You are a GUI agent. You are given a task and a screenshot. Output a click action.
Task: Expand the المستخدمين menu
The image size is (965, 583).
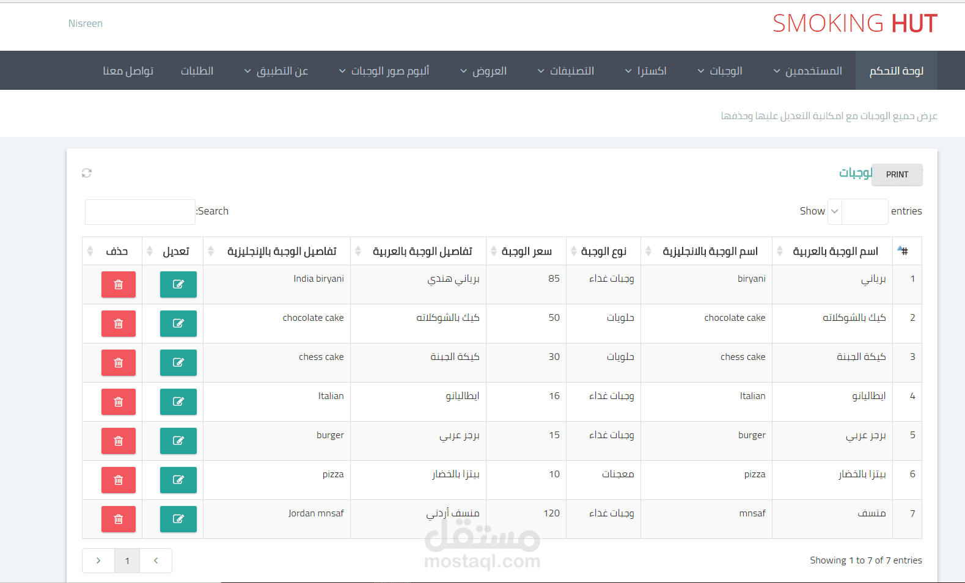click(x=807, y=71)
